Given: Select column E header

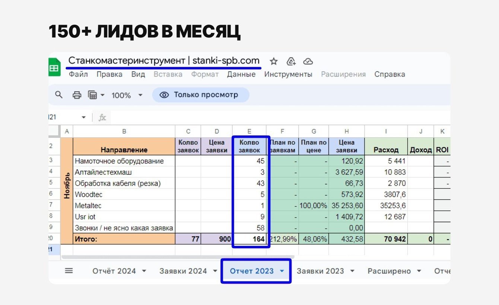Looking at the screenshot, I should click(x=249, y=131).
